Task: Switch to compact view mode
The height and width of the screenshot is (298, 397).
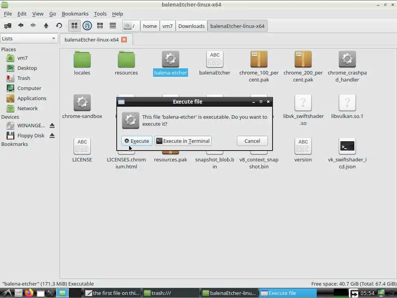Action: (100, 26)
